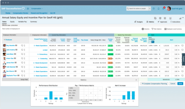This screenshot has height=109, width=185.
Task: Open more actions menu for Ben Shervin
Action: 25,71
